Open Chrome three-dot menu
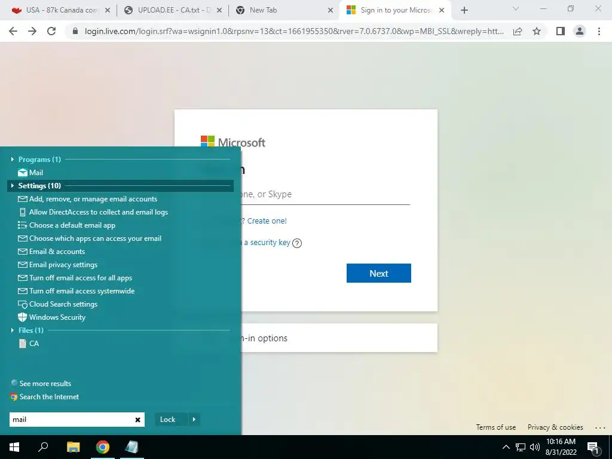 (x=599, y=31)
